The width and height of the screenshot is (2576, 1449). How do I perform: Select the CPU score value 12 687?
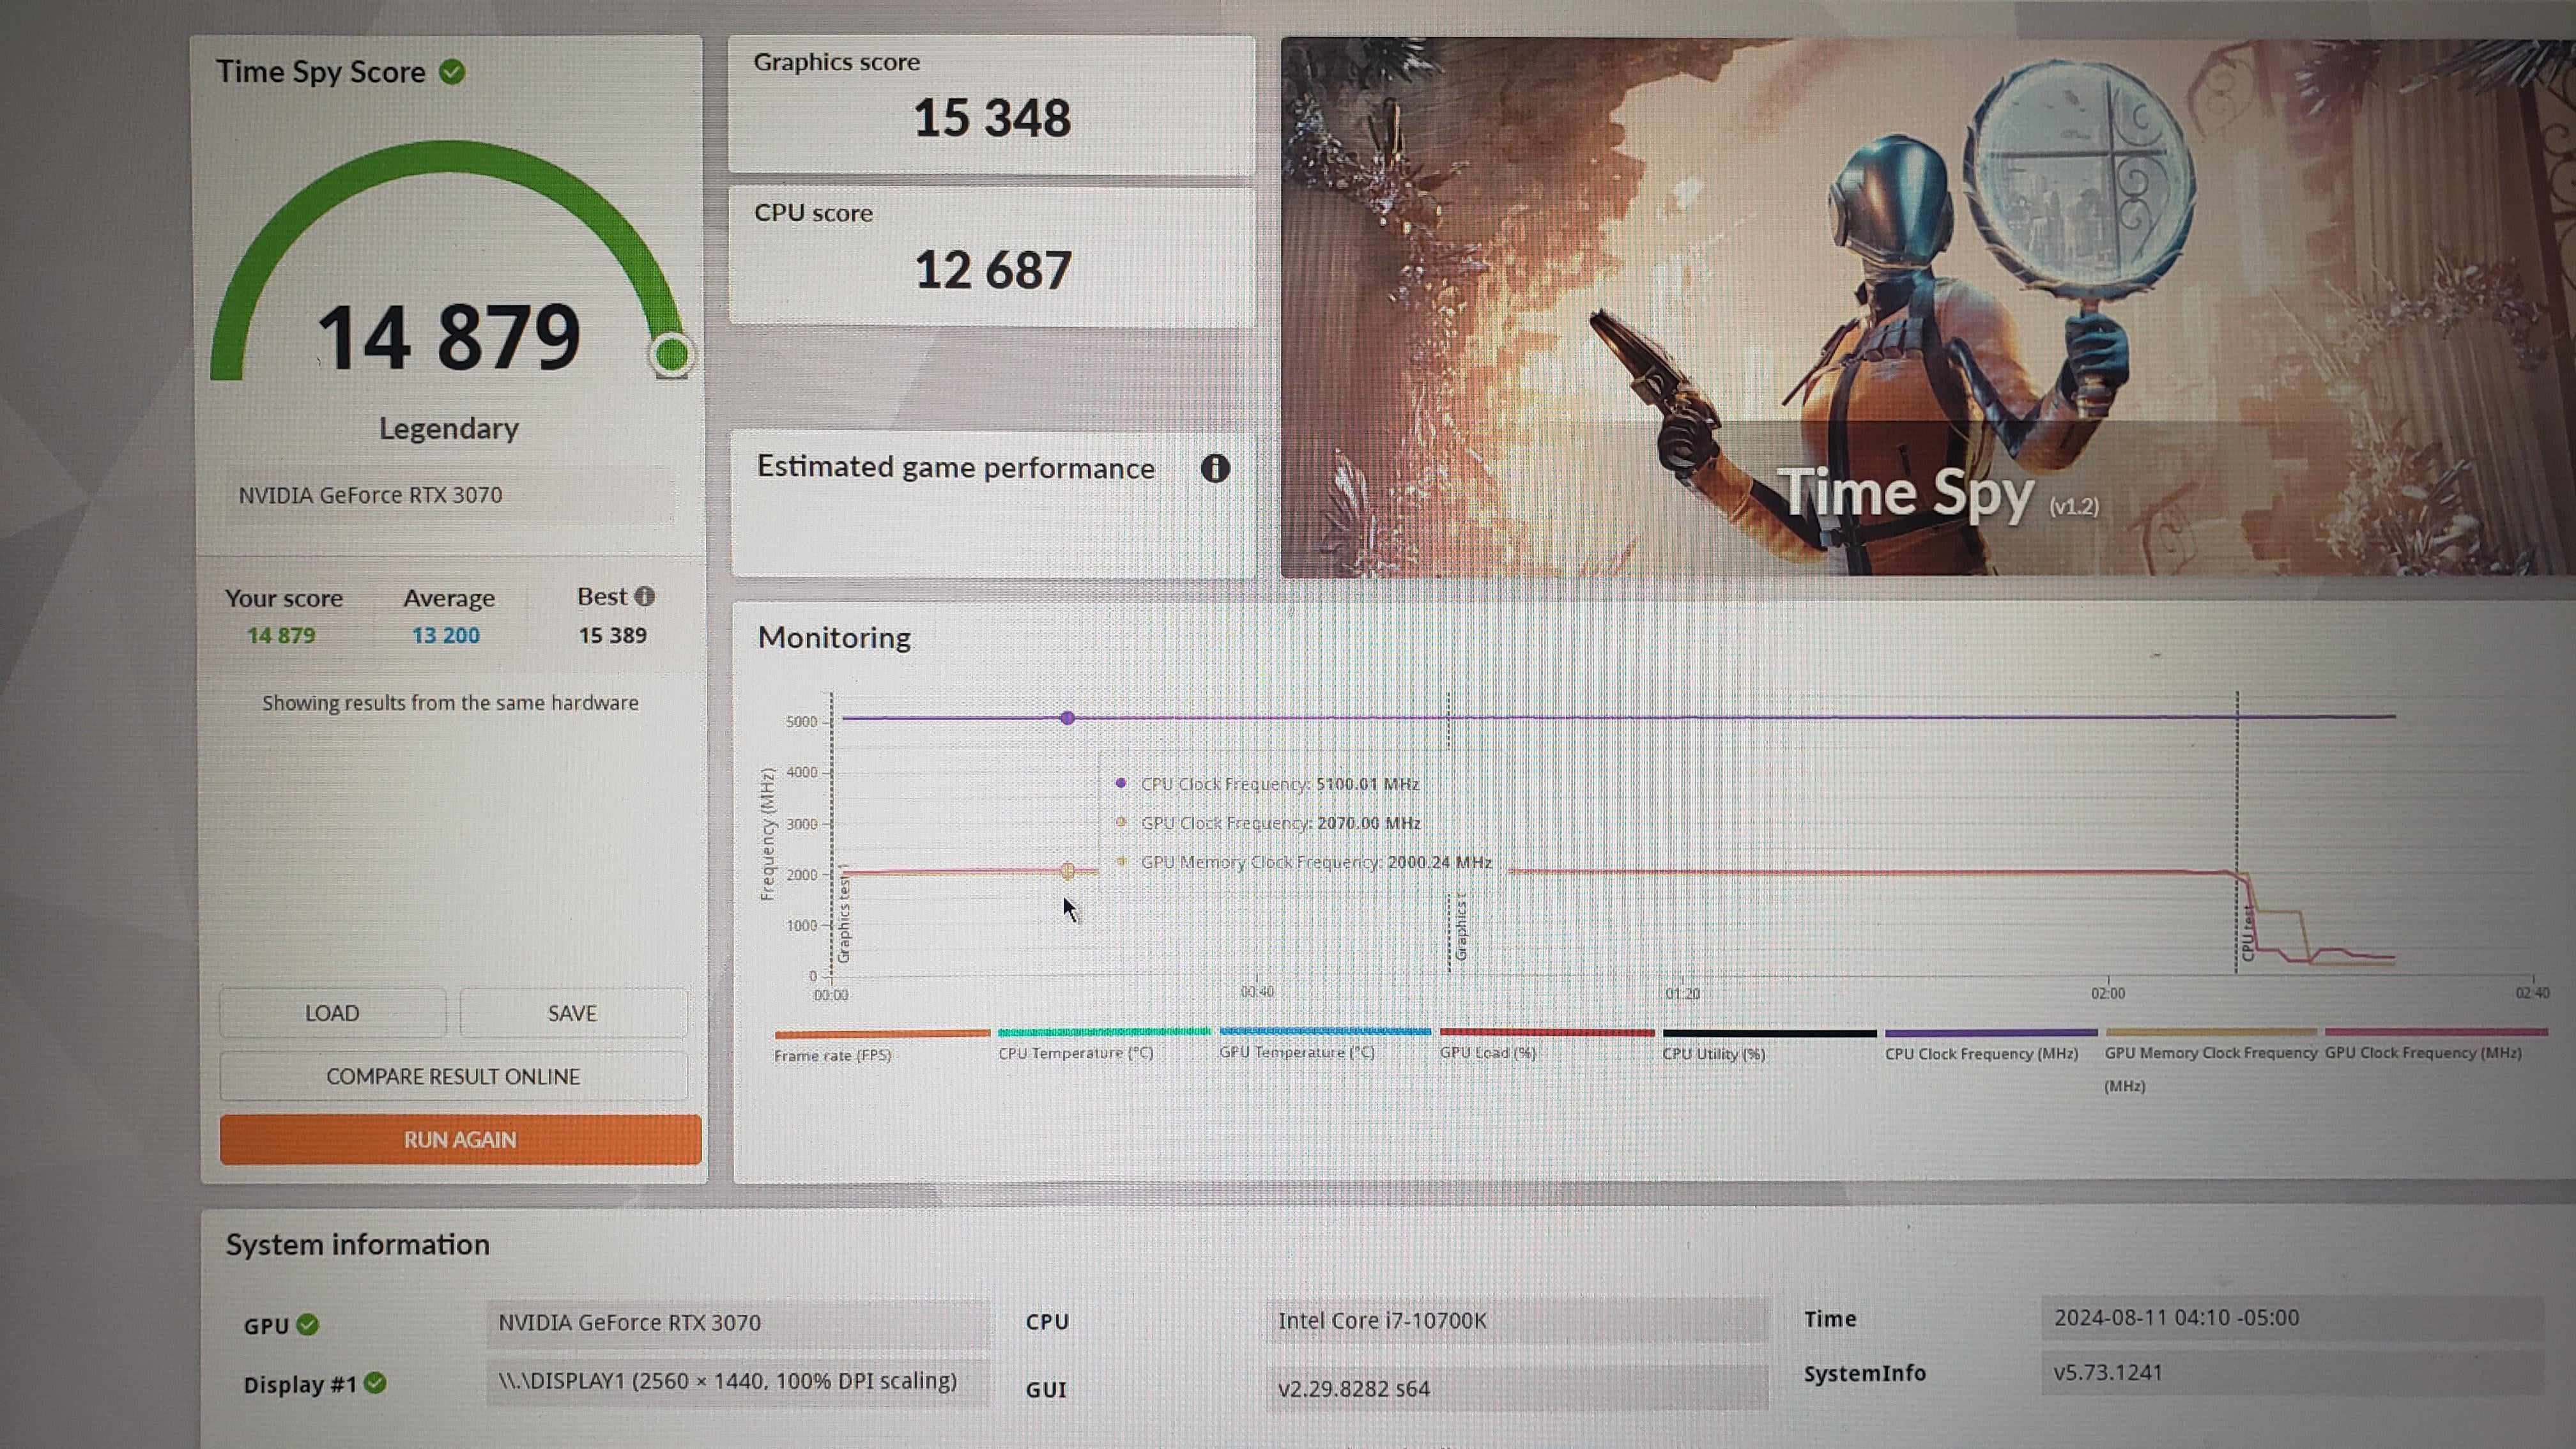tap(993, 270)
